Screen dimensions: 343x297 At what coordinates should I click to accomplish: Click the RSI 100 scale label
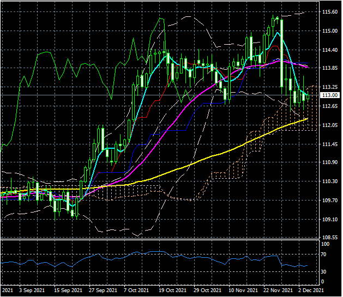coord(325,244)
